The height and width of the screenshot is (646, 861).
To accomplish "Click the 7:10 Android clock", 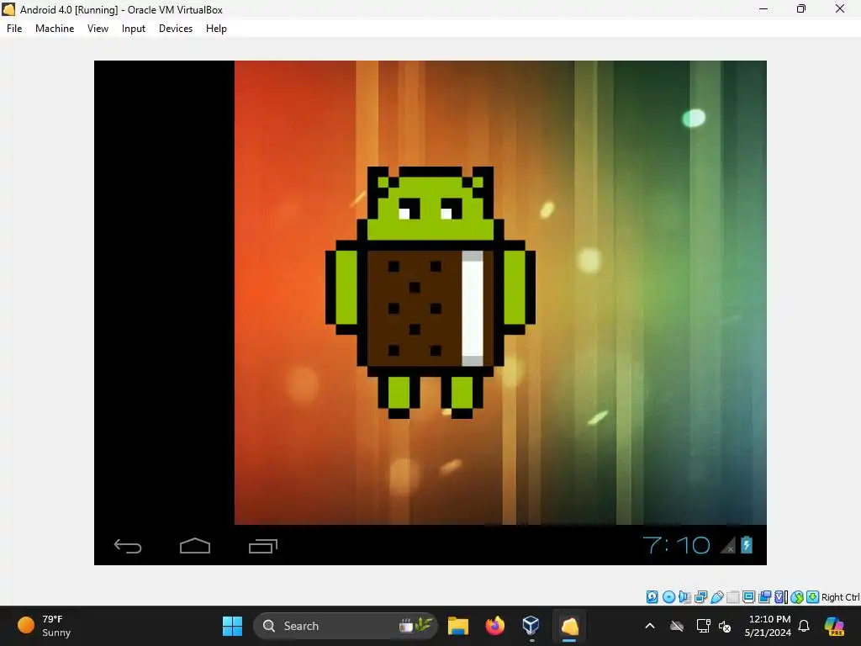I will [676, 545].
